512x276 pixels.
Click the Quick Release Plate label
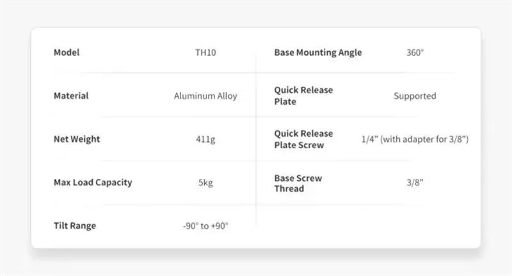click(304, 96)
